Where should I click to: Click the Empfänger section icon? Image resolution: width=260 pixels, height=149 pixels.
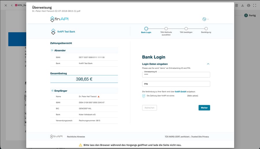click(x=52, y=91)
